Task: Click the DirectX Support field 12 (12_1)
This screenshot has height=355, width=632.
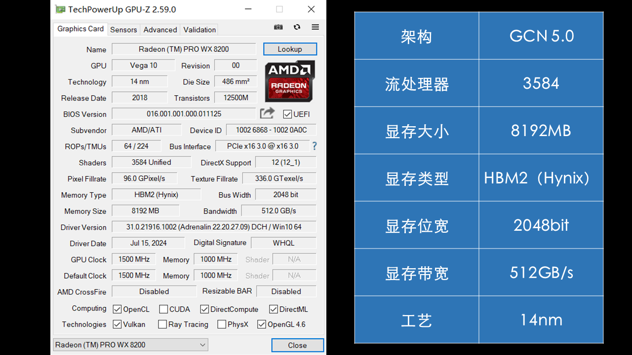Action: pos(285,162)
